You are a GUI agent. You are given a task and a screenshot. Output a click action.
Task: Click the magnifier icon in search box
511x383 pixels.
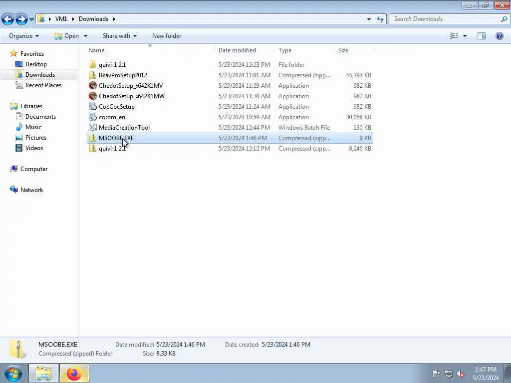(x=504, y=19)
